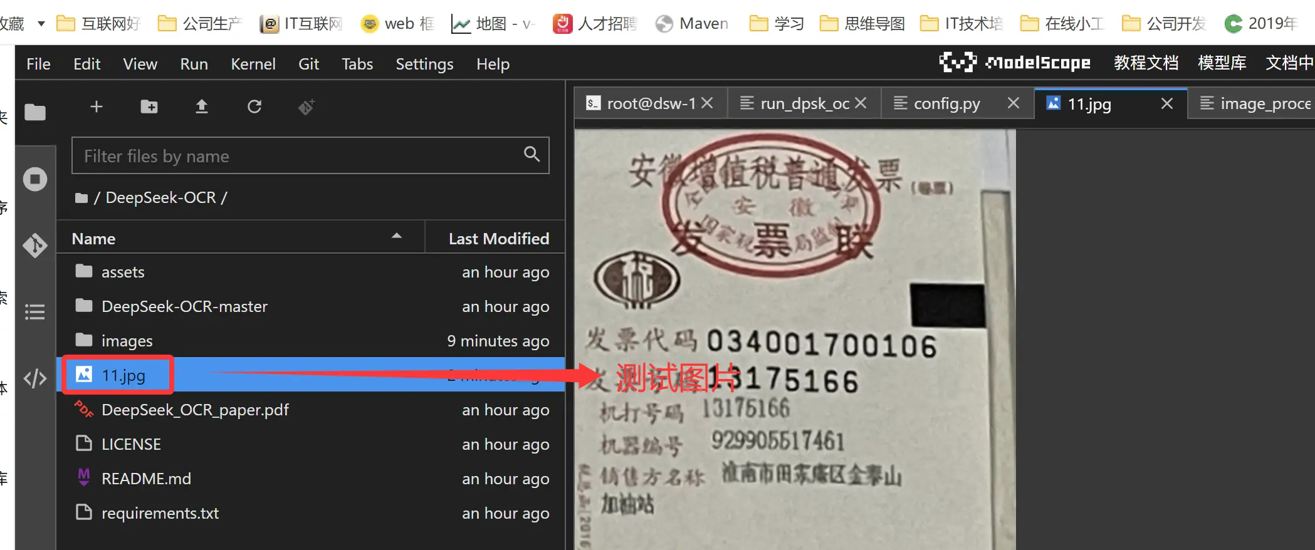Click the root folder icon in breadcrumb
The image size is (1315, 550).
[x=81, y=198]
